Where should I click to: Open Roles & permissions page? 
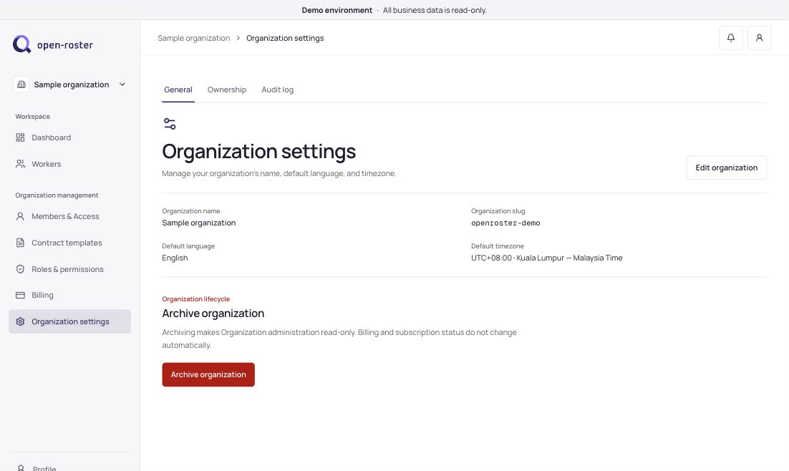pos(70,269)
